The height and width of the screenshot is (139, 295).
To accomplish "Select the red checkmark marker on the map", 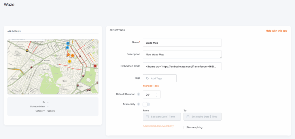I will tap(95, 66).
